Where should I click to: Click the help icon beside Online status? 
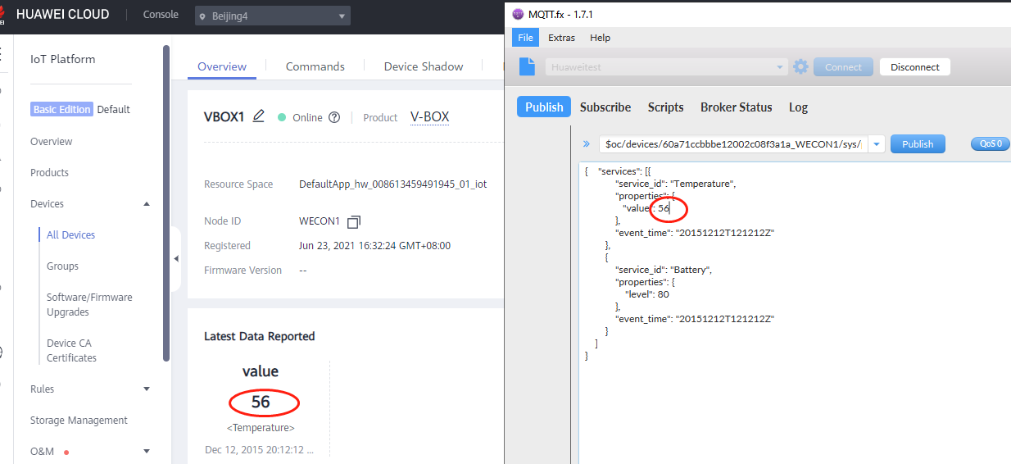pyautogui.click(x=334, y=117)
